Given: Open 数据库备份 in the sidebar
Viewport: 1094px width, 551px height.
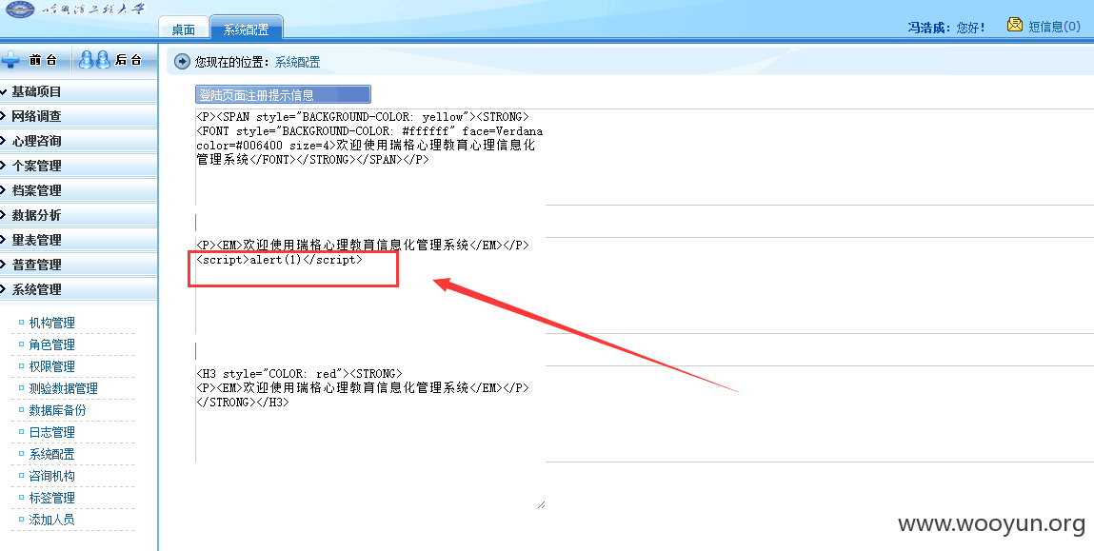Looking at the screenshot, I should coord(57,410).
